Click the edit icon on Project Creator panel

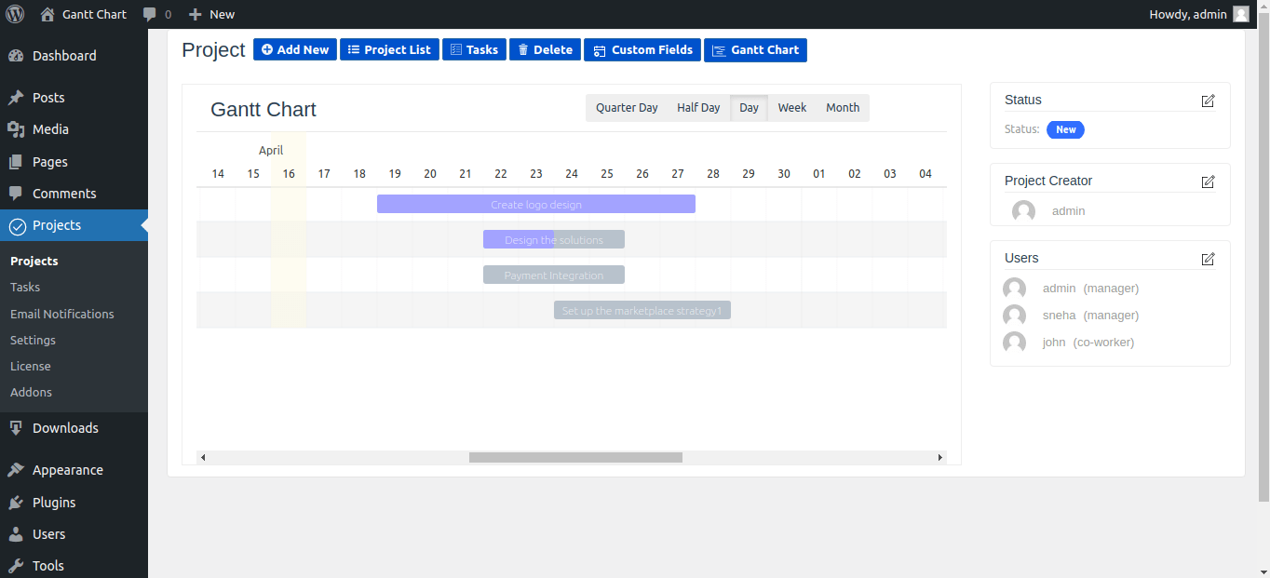coord(1208,181)
